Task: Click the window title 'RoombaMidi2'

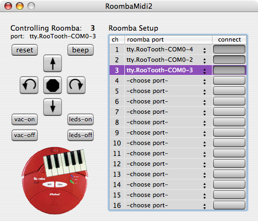Action: coord(129,6)
